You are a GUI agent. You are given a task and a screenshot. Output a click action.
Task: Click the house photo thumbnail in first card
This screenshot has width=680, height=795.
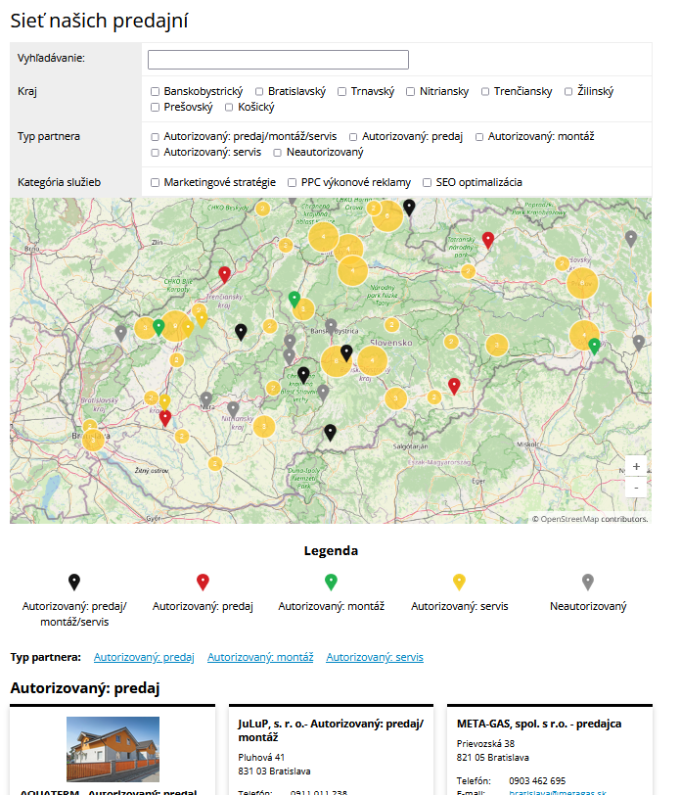pyautogui.click(x=113, y=749)
